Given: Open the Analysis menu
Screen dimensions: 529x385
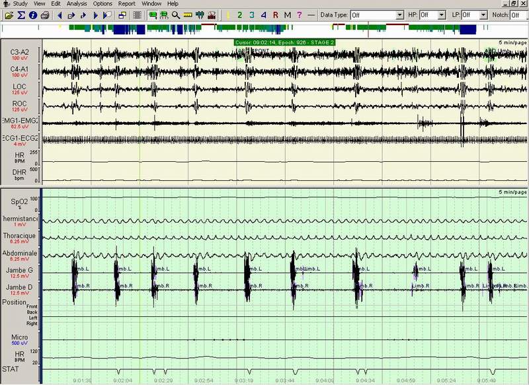Looking at the screenshot, I should (x=77, y=4).
